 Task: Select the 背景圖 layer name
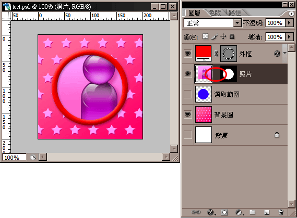tap(223, 114)
